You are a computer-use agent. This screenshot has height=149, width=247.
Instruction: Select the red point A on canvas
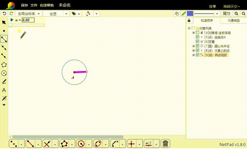74,72
